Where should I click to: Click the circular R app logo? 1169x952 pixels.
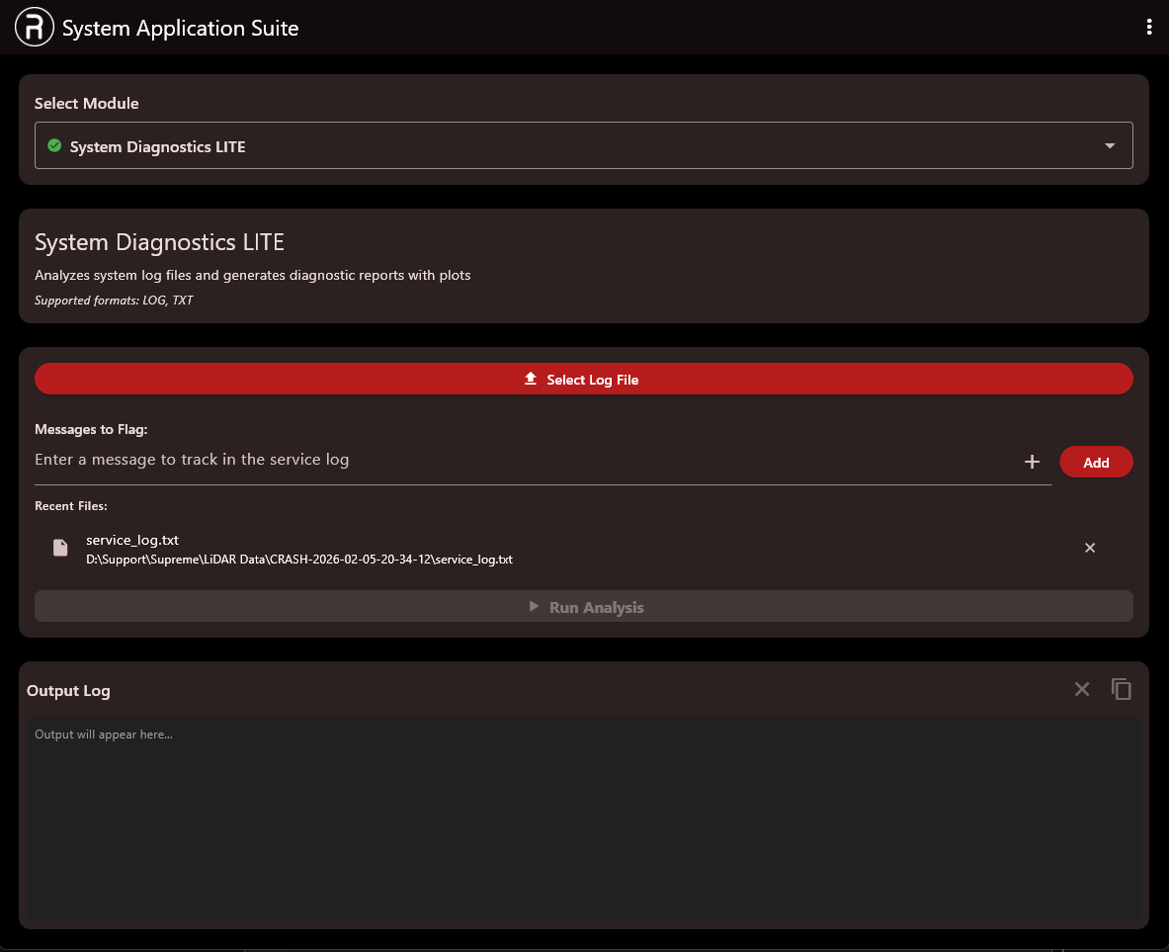(x=34, y=28)
